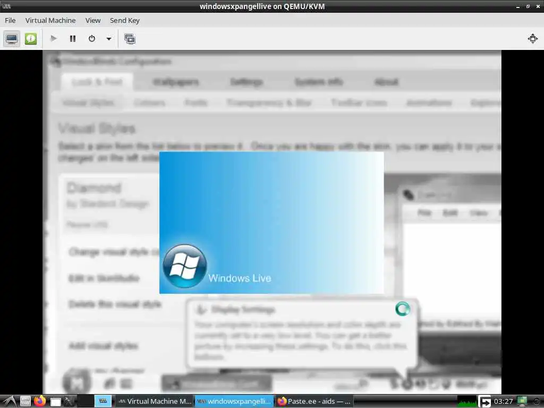Launch the file manager from the taskbar

[x=25, y=402]
